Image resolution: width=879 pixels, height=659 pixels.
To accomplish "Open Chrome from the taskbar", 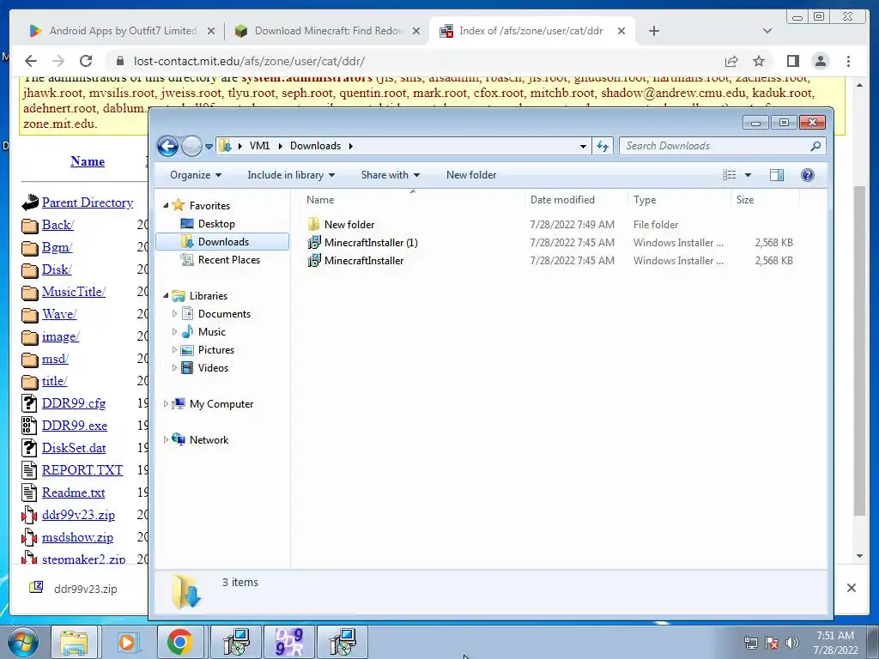I will (180, 642).
